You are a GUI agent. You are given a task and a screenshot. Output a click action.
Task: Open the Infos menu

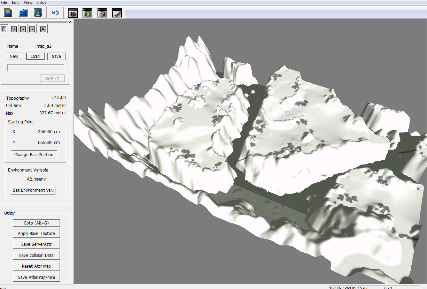pyautogui.click(x=42, y=2)
